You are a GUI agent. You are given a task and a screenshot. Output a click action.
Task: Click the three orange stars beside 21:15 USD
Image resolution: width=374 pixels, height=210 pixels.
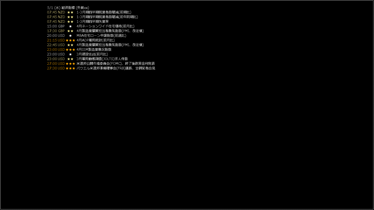70,40
